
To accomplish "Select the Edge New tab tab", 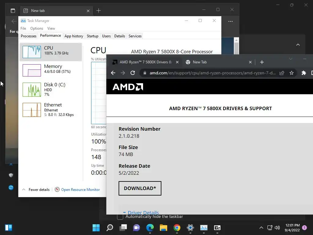I will click(57, 11).
